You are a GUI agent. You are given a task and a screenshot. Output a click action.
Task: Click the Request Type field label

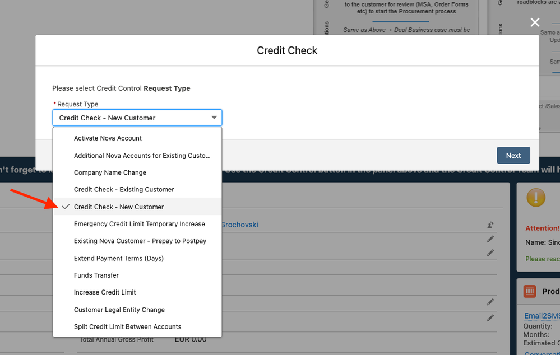click(x=77, y=104)
